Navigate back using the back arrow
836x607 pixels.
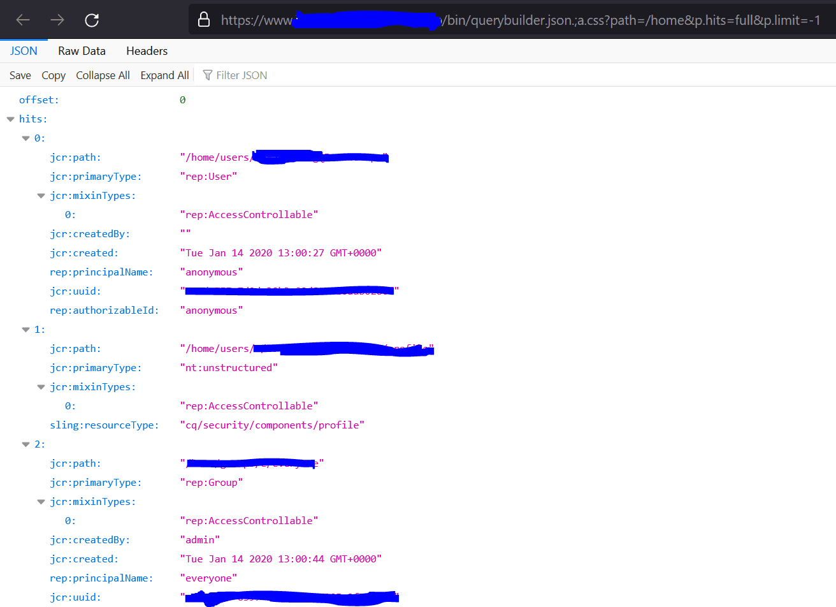24,20
